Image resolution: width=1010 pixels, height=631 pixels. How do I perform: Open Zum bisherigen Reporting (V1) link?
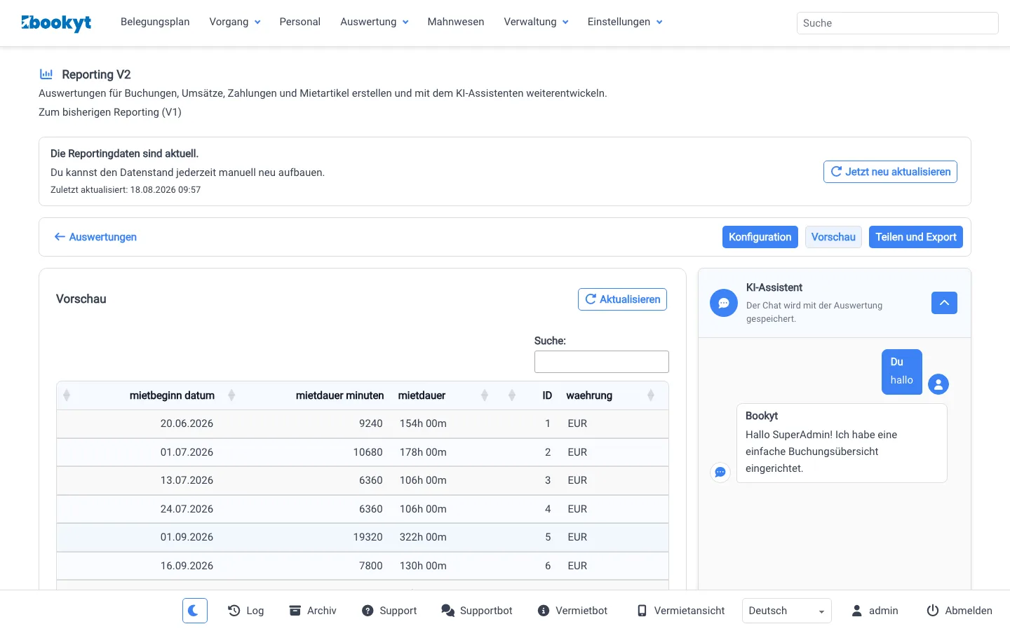pos(110,112)
